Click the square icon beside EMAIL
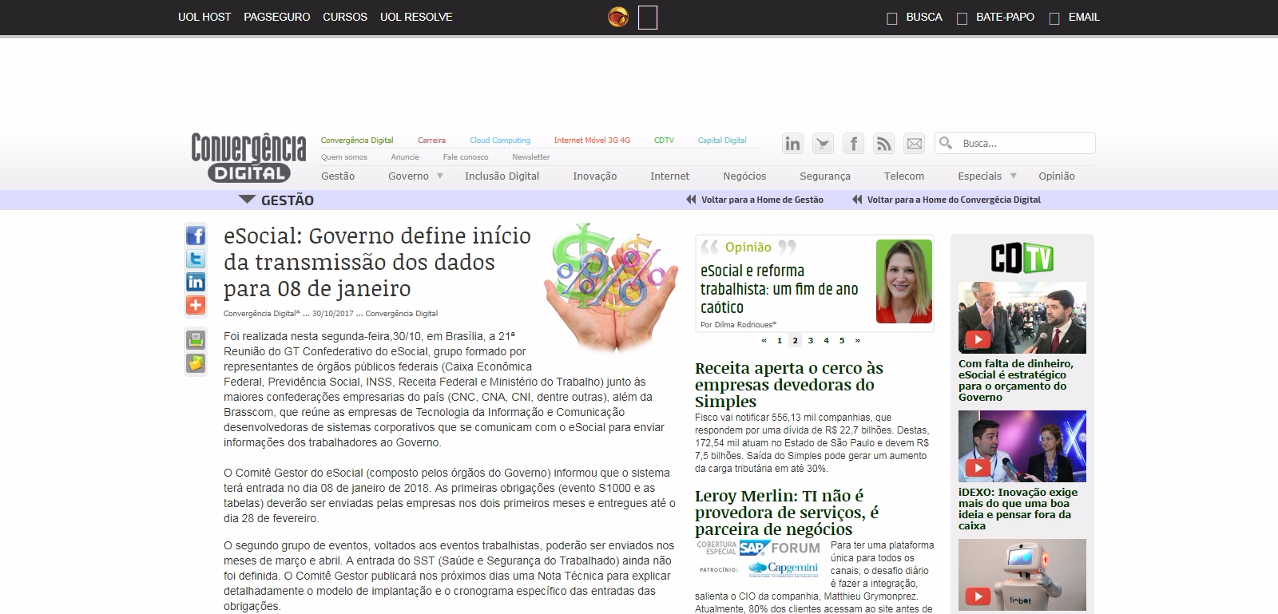This screenshot has height=614, width=1278. [x=1054, y=18]
